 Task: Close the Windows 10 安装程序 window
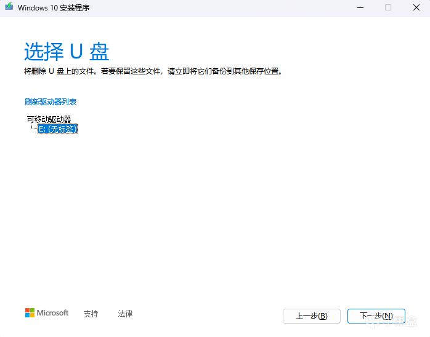[416, 7]
